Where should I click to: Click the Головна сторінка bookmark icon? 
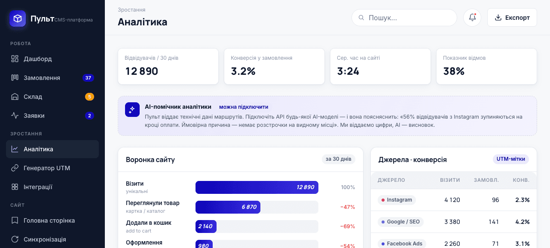point(15,220)
